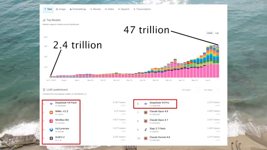Click the xiaomi author link under MiMo-V2.5
This screenshot has width=267, height=150.
coord(60,114)
